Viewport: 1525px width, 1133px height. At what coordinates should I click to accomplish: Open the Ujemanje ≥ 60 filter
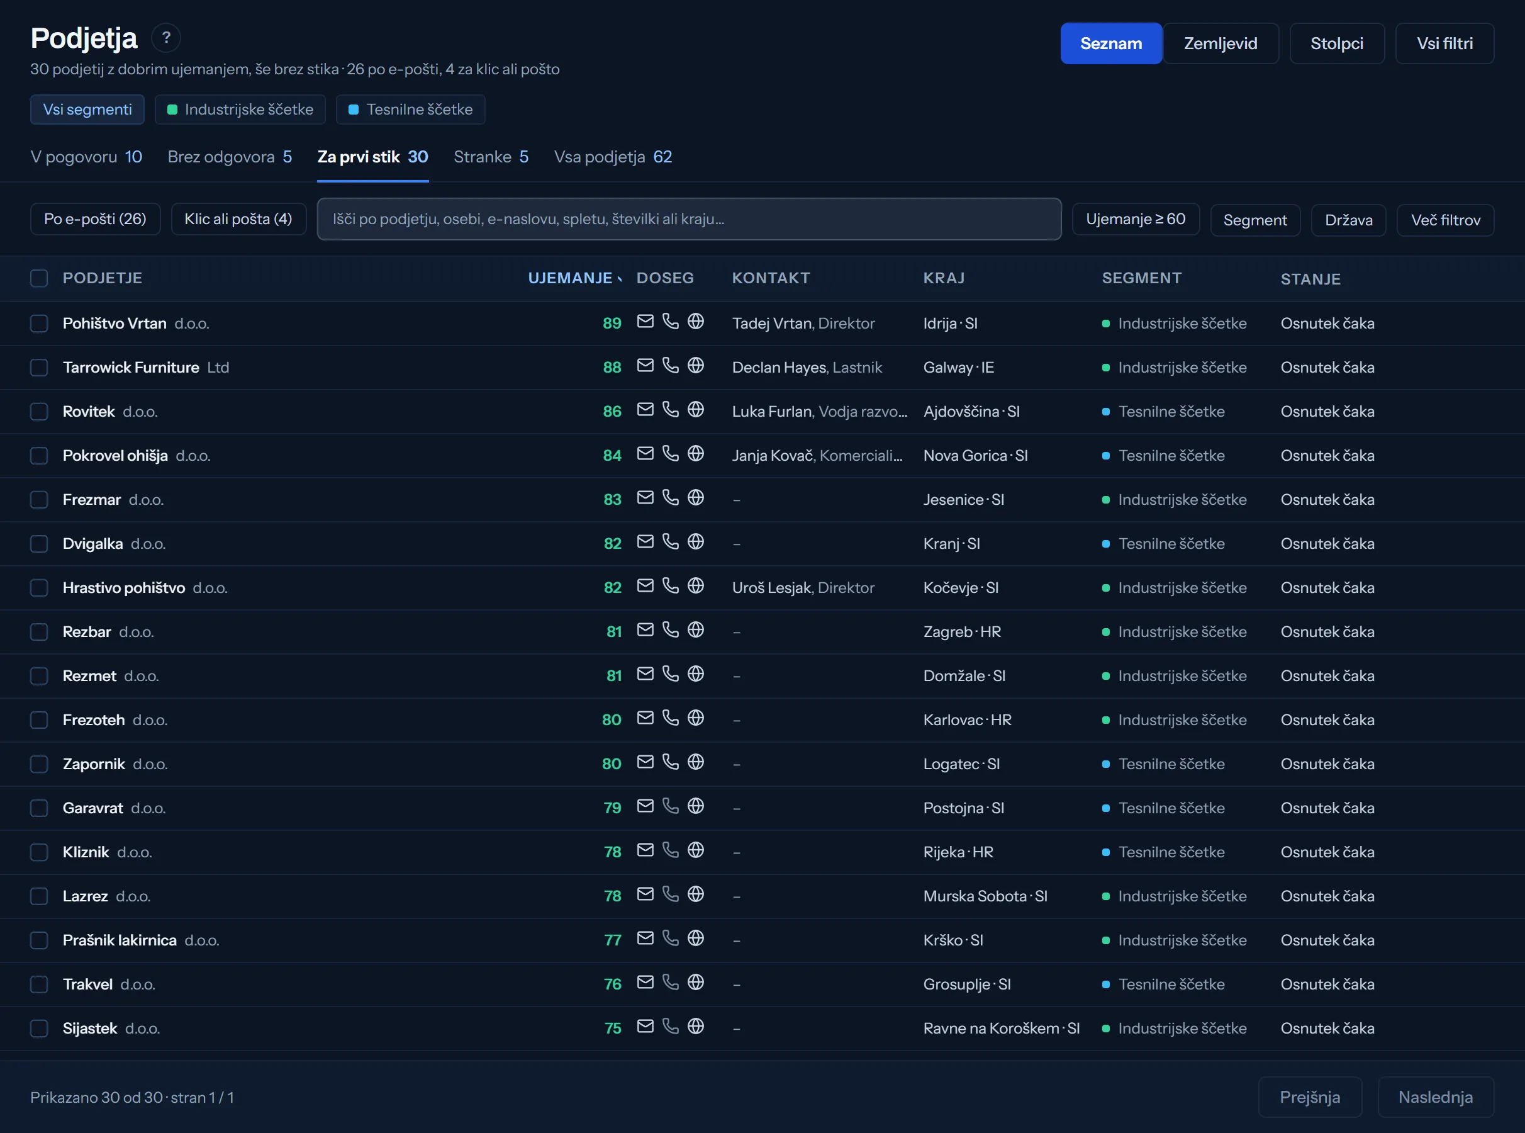tap(1136, 220)
